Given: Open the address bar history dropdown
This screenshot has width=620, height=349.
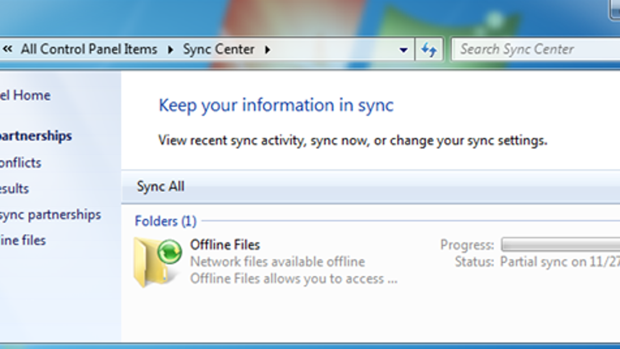Looking at the screenshot, I should pos(403,49).
